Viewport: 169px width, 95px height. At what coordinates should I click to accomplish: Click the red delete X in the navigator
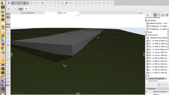[x=167, y=85]
